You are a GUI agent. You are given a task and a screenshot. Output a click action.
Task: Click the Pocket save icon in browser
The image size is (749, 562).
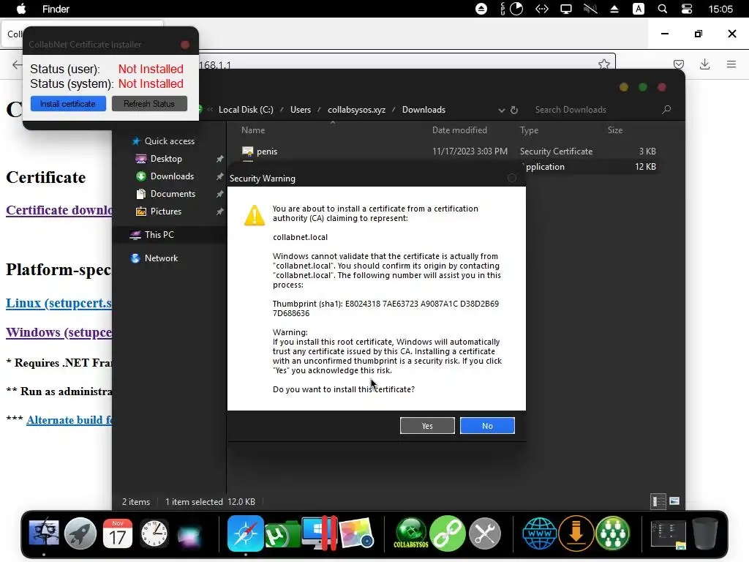679,64
